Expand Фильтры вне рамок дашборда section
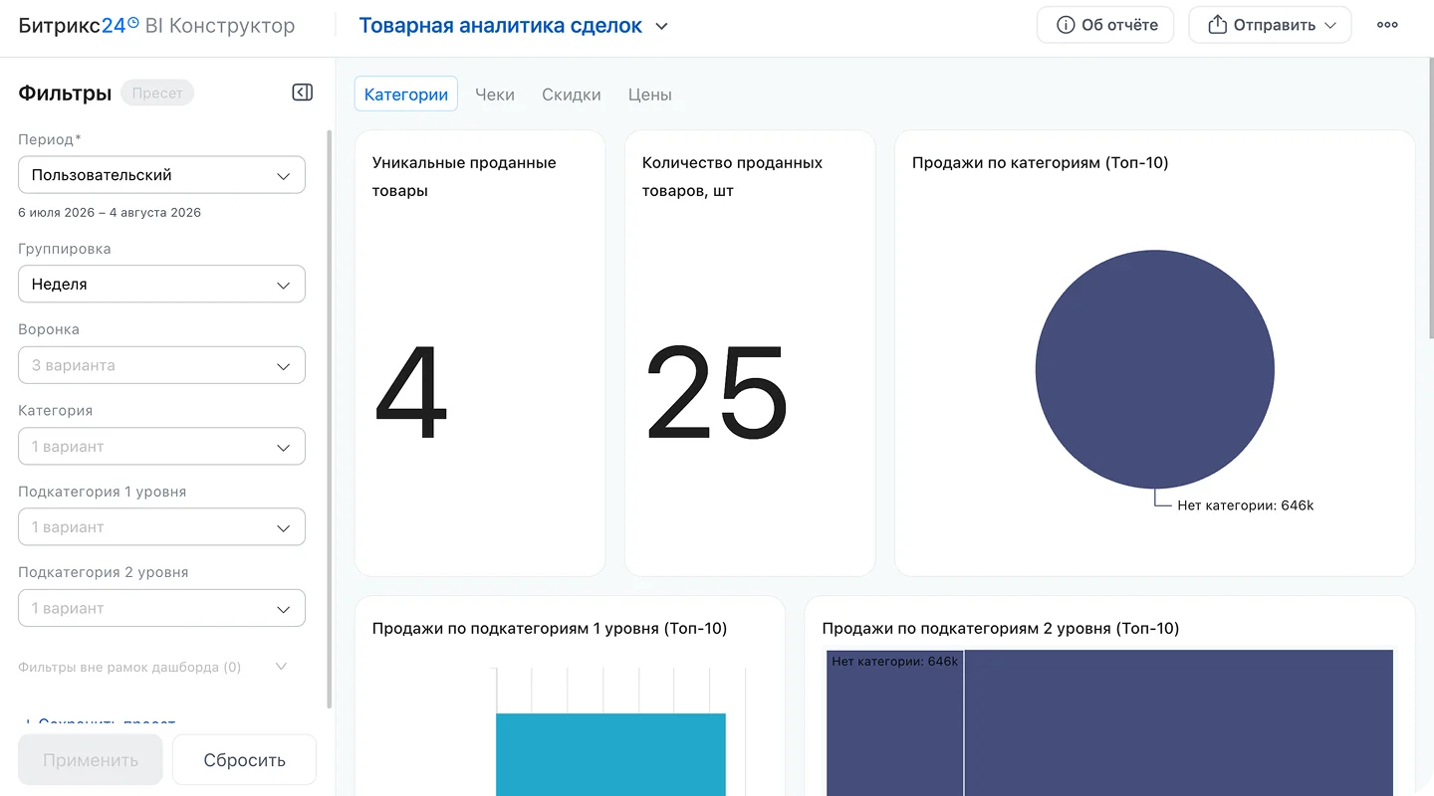 (x=153, y=667)
